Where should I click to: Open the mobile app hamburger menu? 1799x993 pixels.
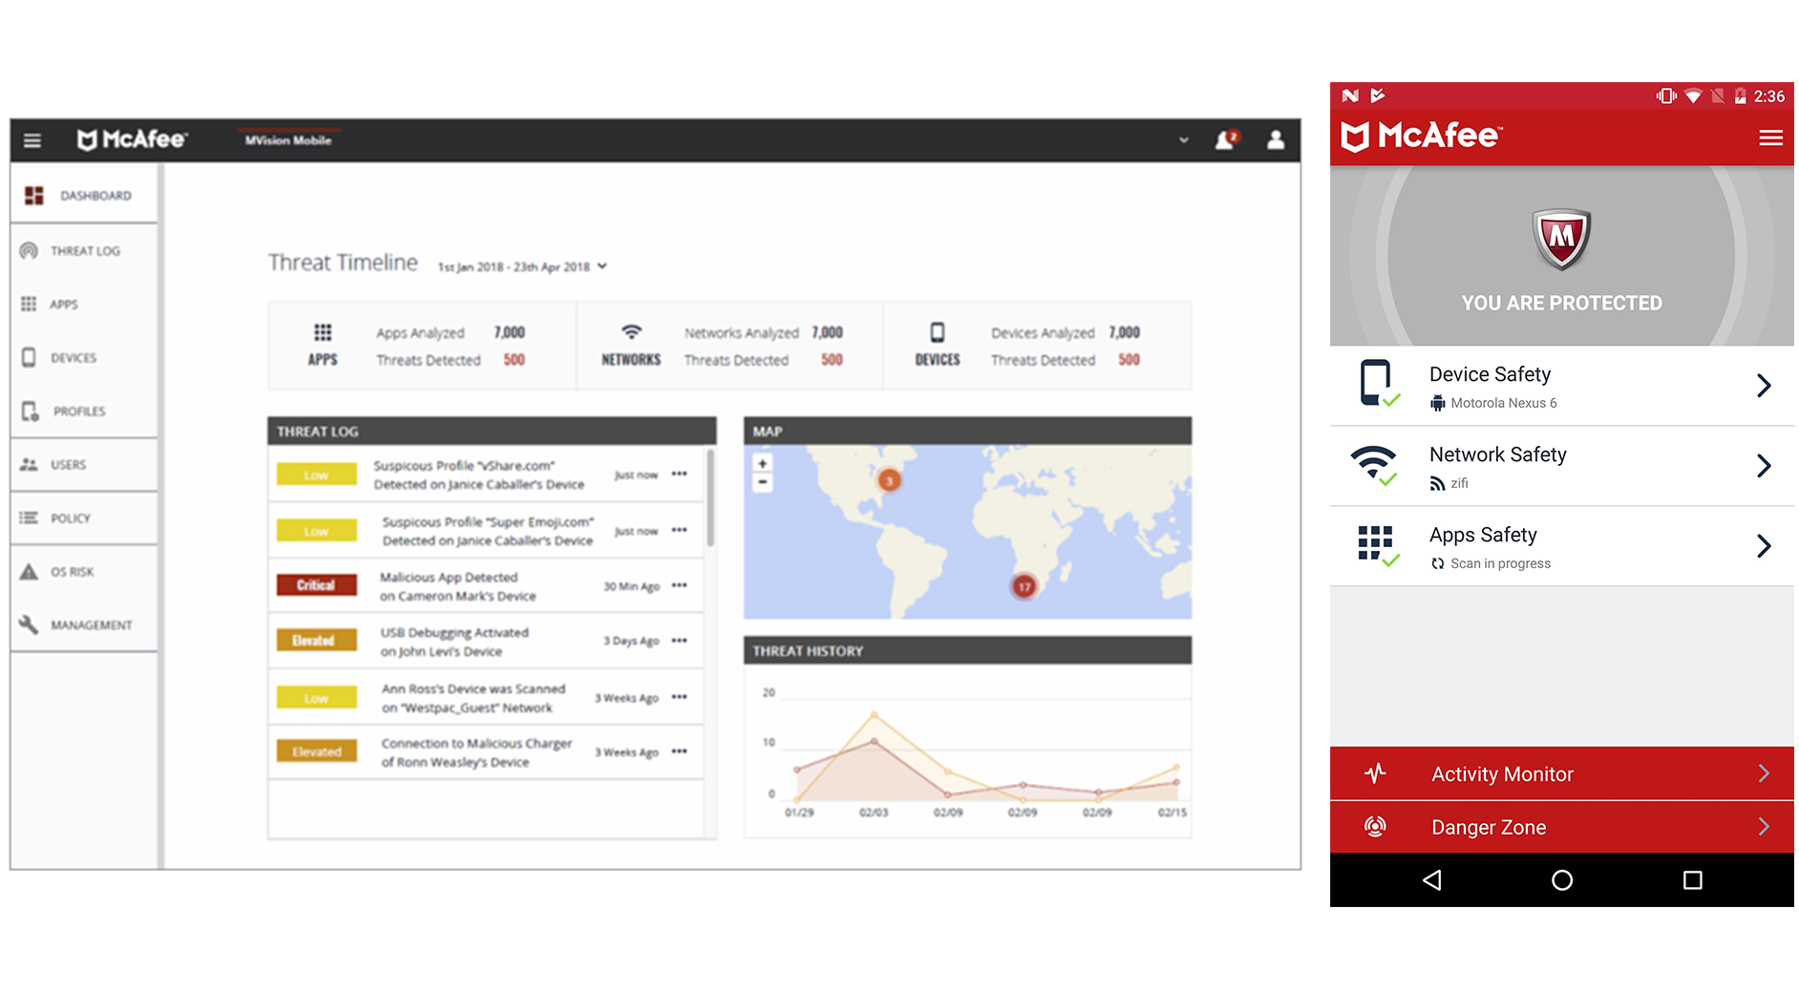tap(1770, 138)
